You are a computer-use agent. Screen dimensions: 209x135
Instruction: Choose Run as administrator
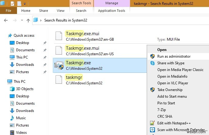click(x=174, y=56)
